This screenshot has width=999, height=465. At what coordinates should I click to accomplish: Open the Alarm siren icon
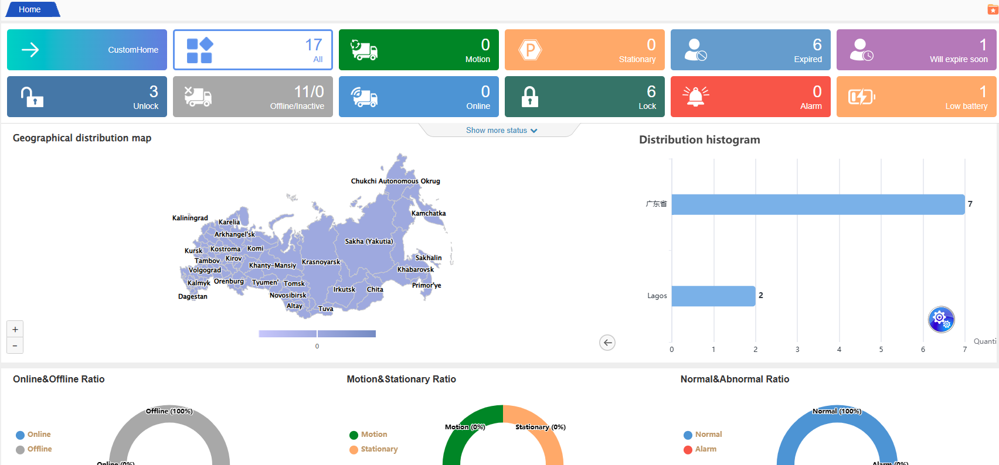695,97
